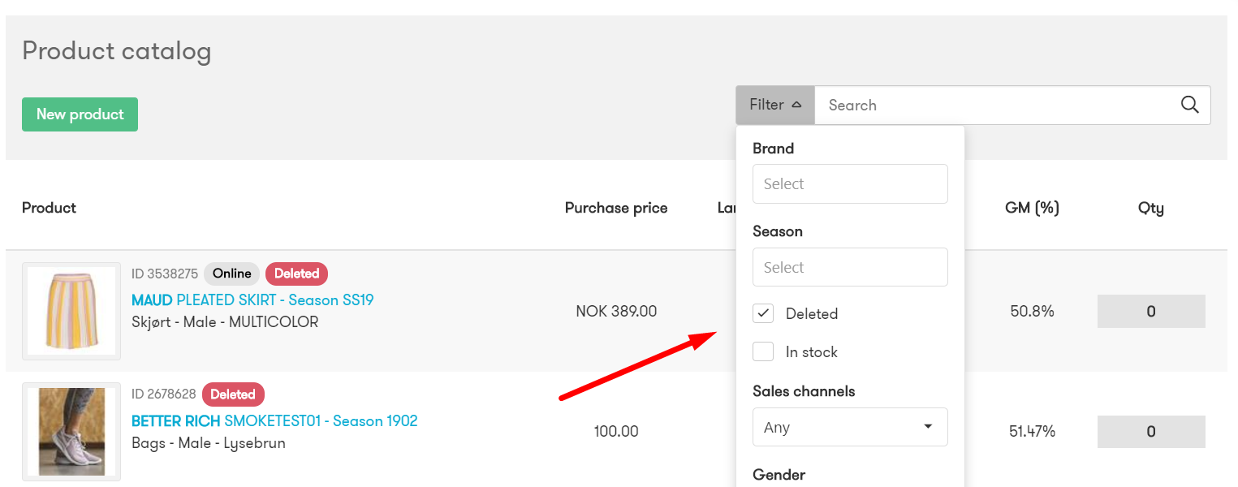Viewport: 1238px width, 487px height.
Task: Open BETTER RICH SMOKETEST01 product link
Action: 274,421
